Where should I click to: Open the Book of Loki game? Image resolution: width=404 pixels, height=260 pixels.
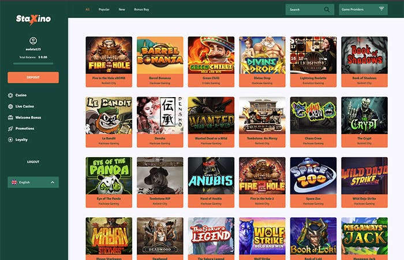click(313, 239)
